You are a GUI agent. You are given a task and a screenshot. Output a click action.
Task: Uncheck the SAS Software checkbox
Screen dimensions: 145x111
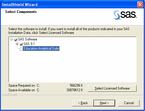pos(16,40)
